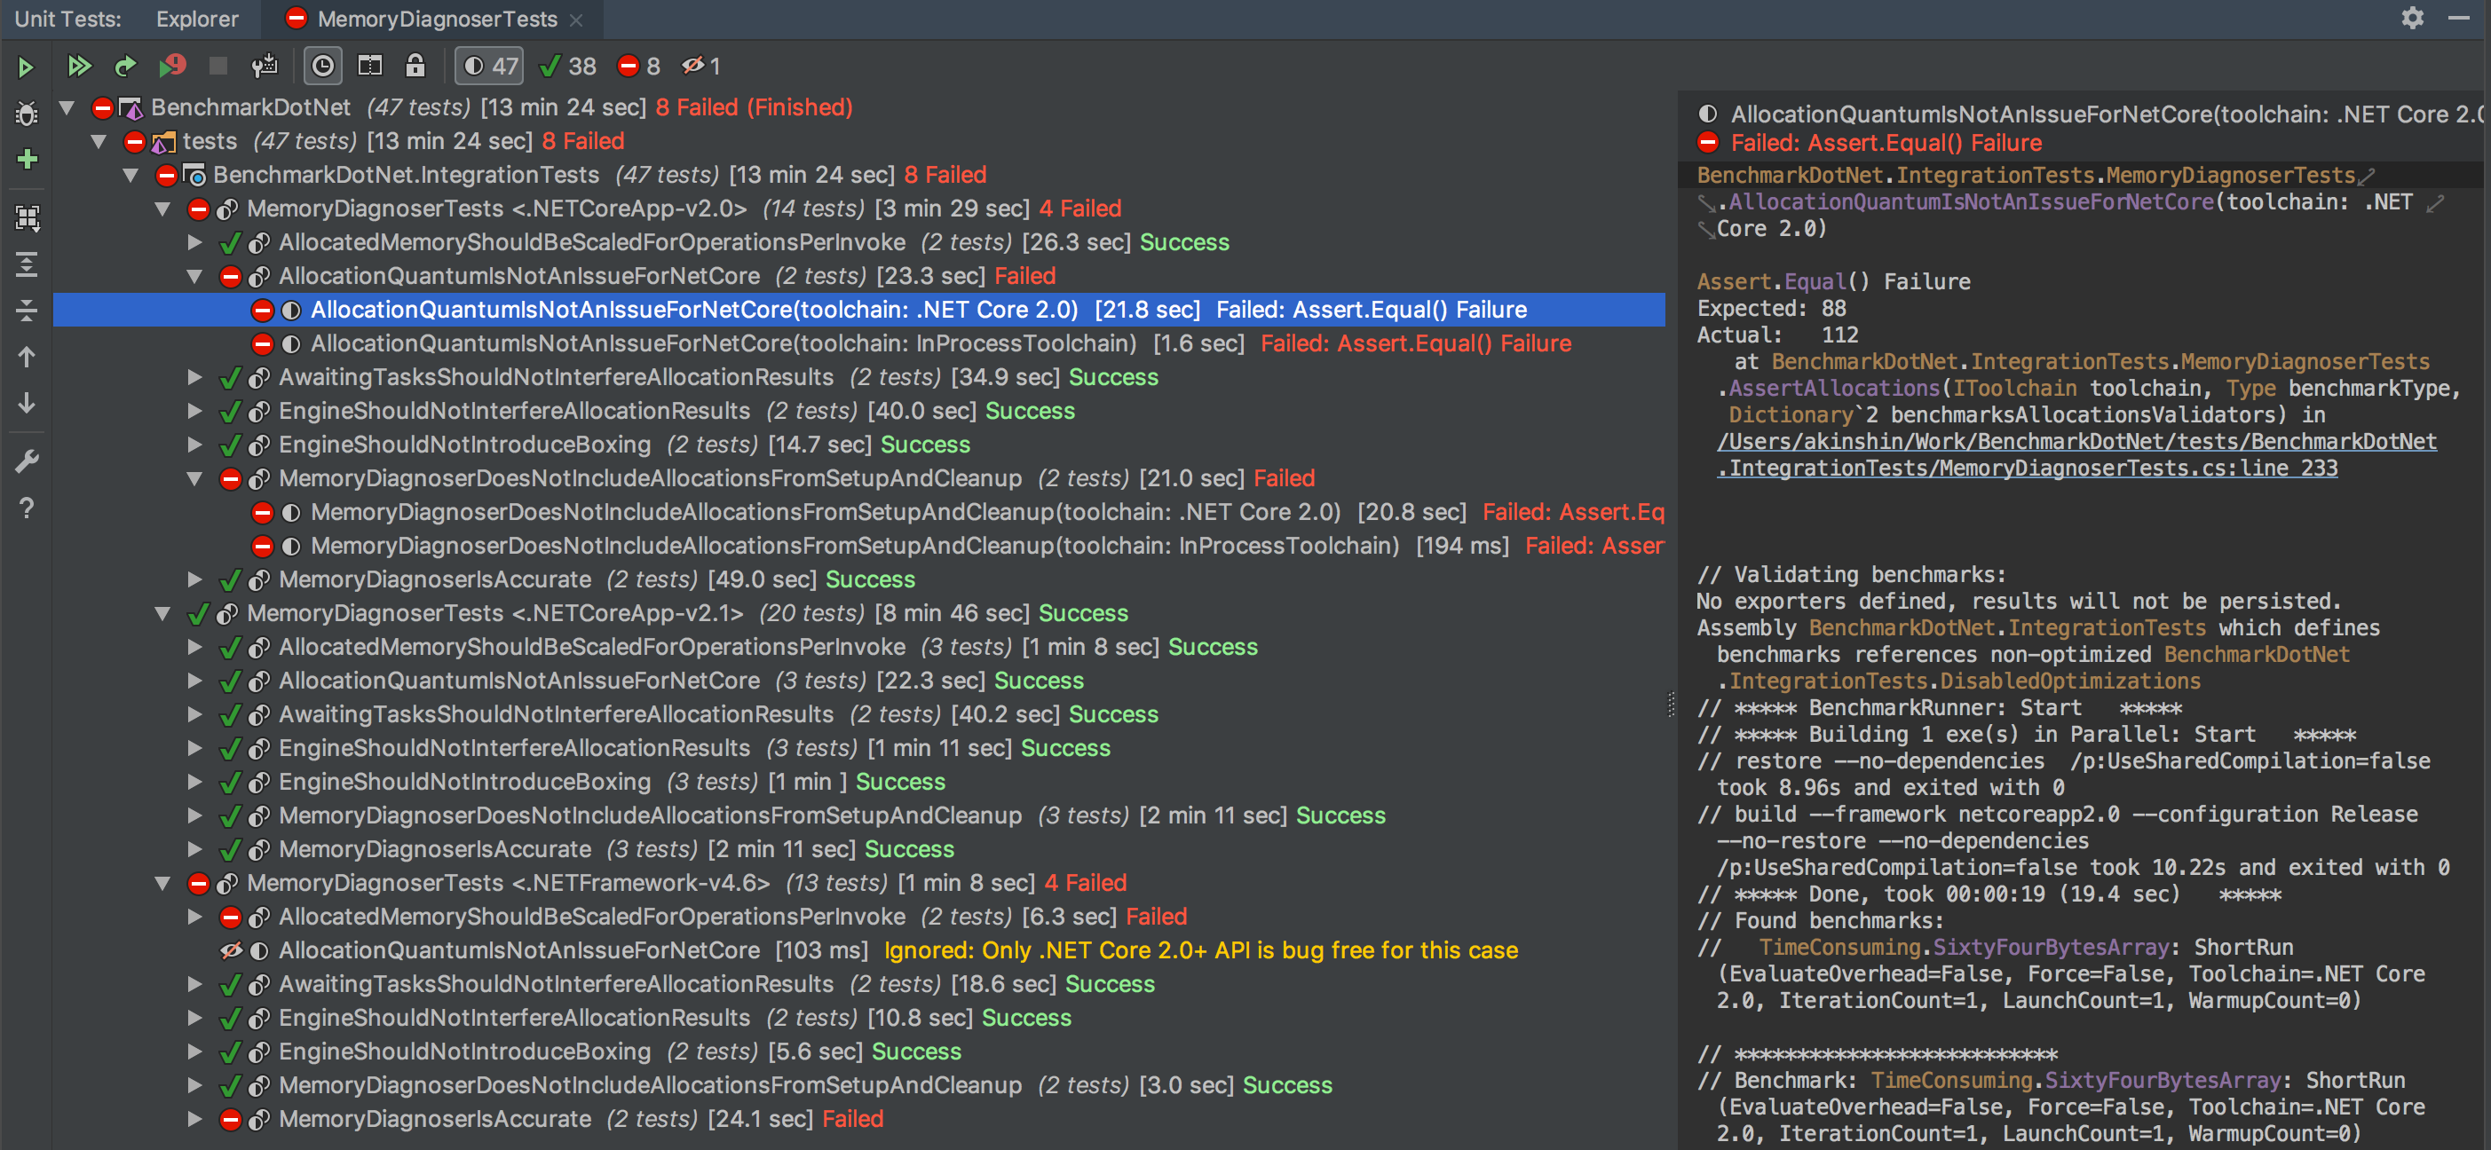Hide the tool window with the dash icon

(2459, 19)
